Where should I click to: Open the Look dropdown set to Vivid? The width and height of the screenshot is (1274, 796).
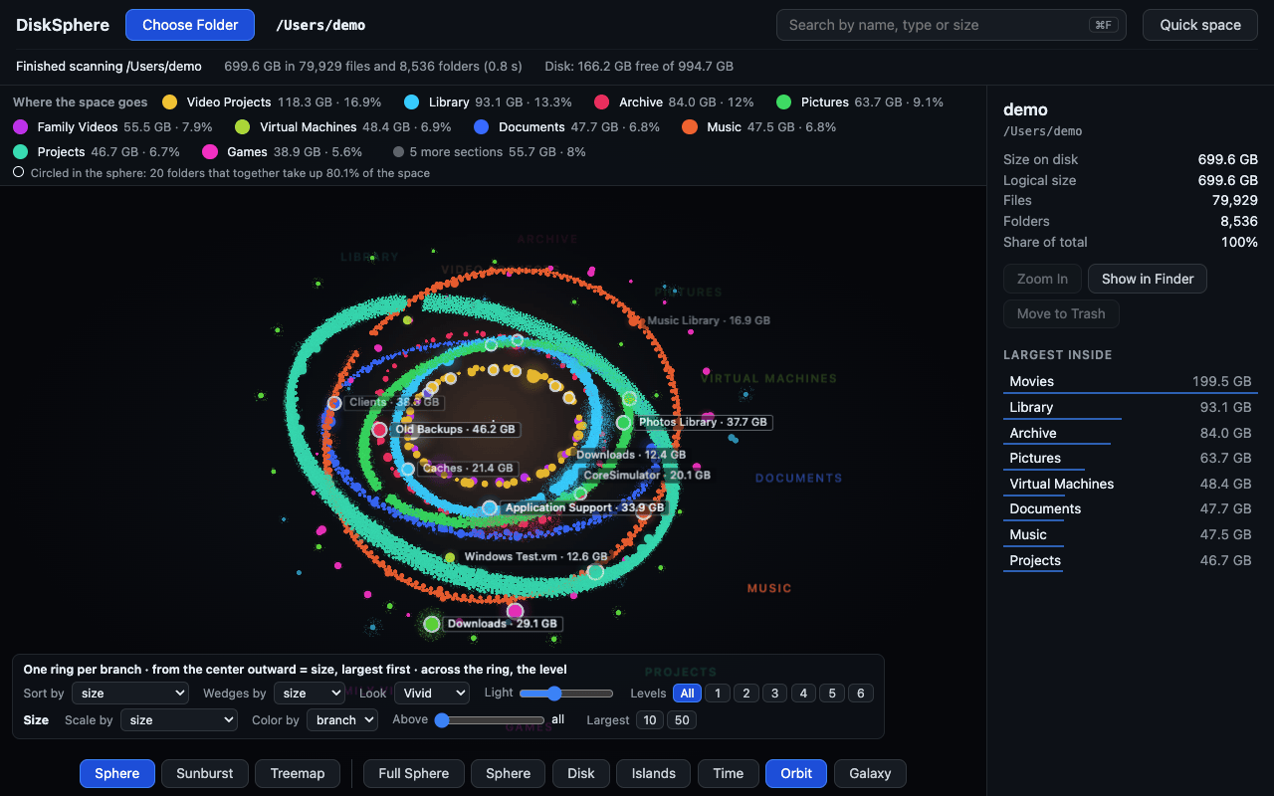(432, 694)
